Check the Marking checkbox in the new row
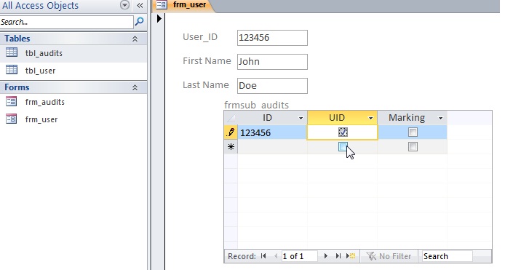 click(413, 147)
